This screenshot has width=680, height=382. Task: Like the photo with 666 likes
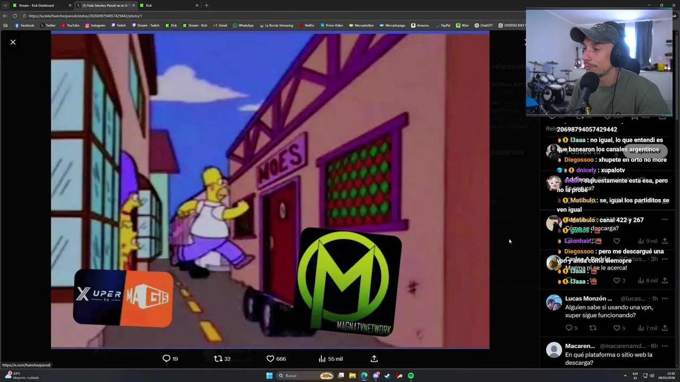pos(276,359)
